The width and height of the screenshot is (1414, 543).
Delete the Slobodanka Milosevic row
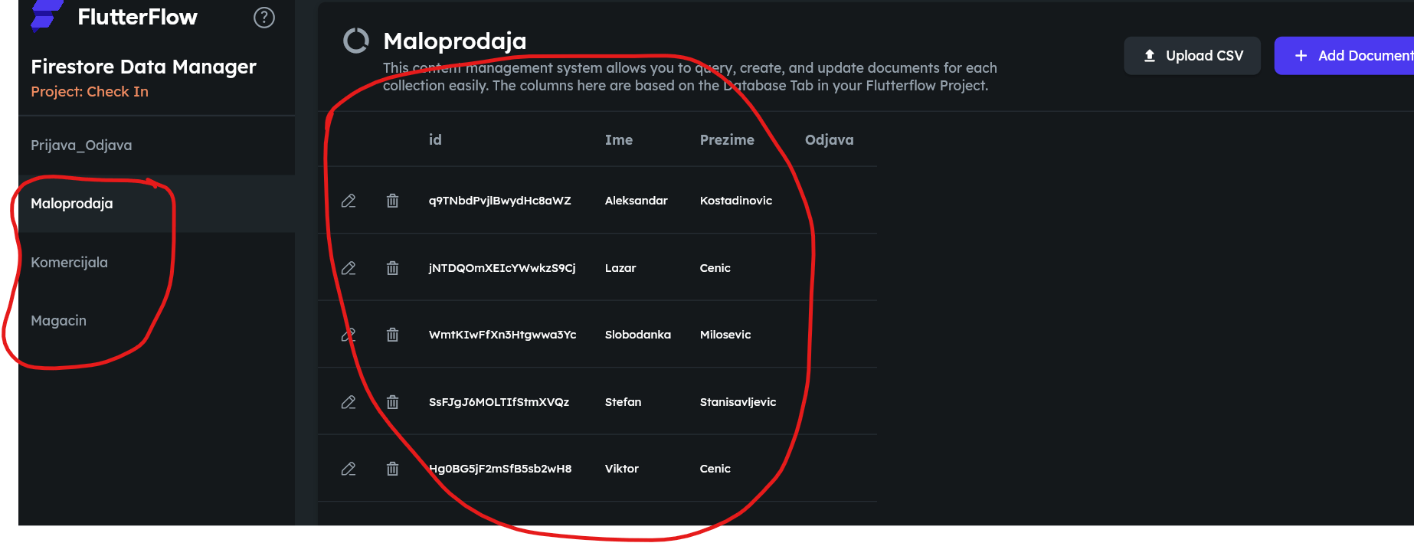point(392,335)
